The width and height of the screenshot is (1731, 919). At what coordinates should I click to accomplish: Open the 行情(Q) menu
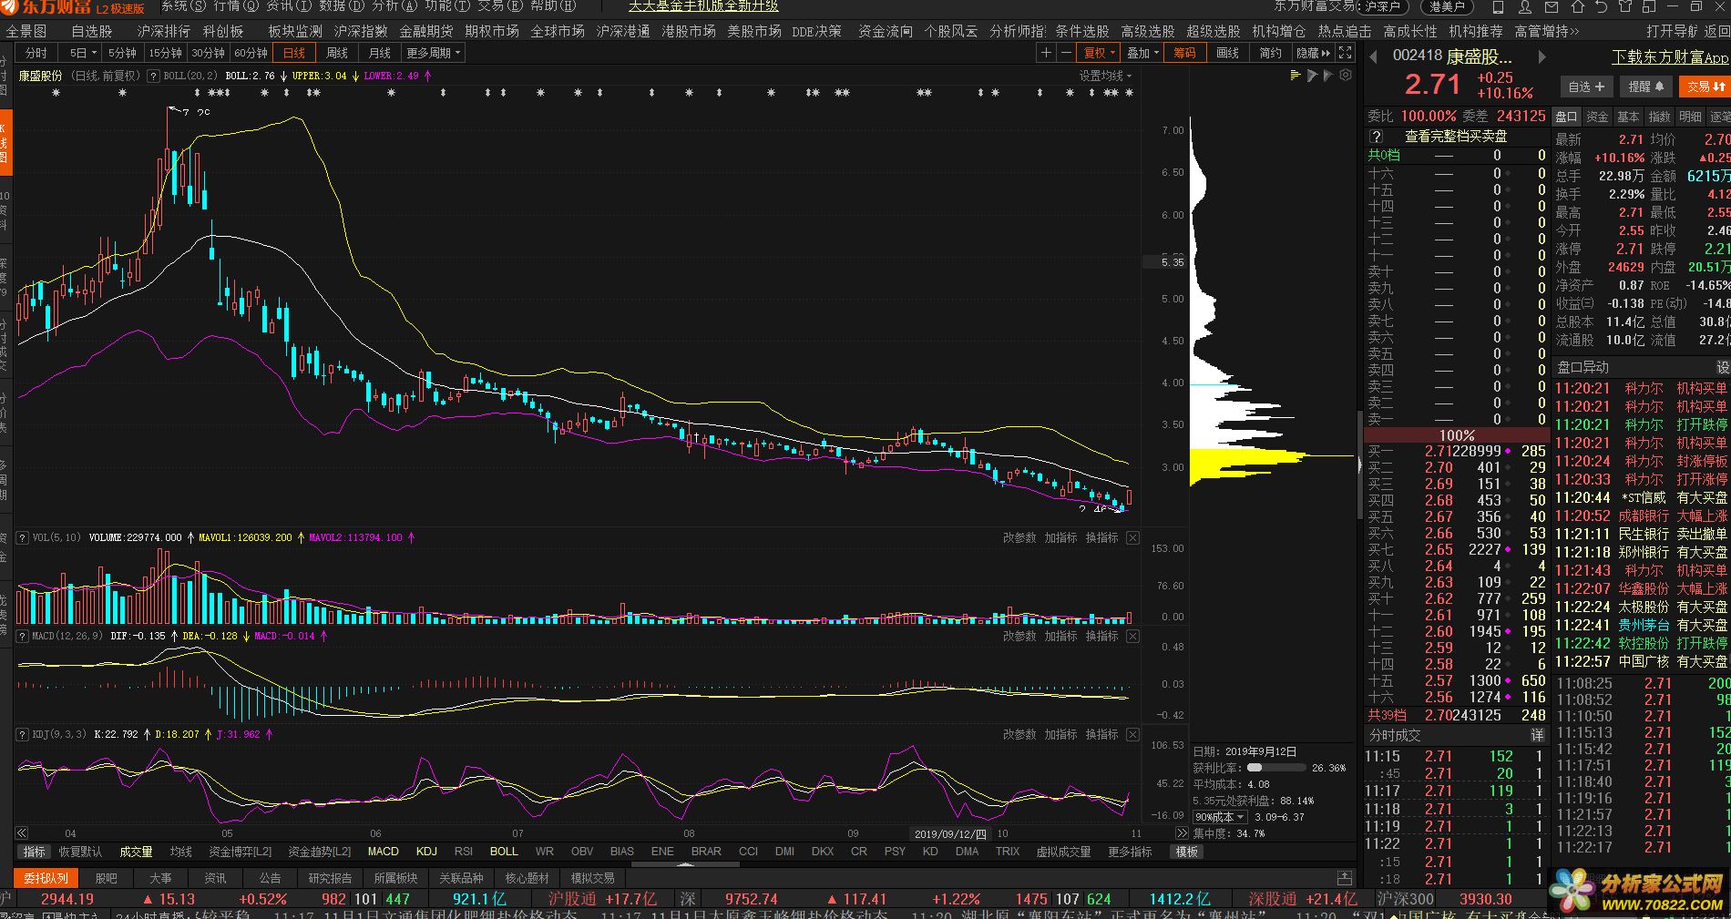point(237,5)
